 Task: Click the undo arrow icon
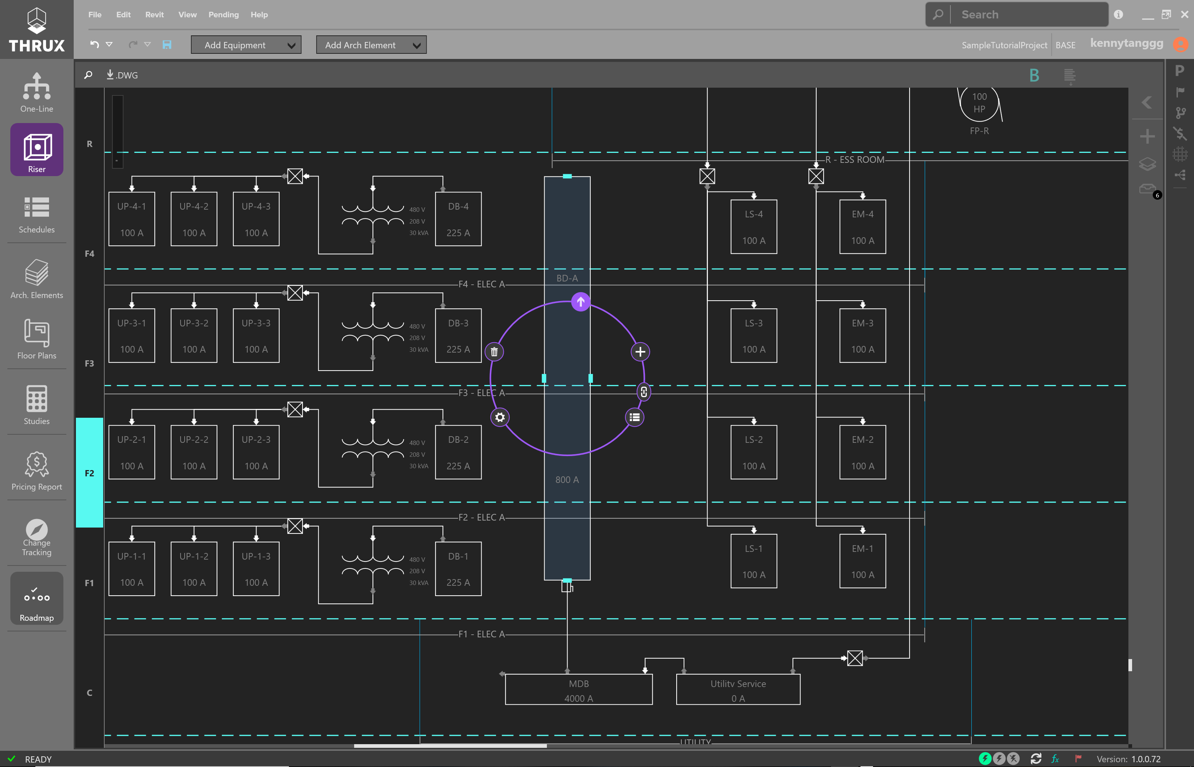click(x=94, y=44)
